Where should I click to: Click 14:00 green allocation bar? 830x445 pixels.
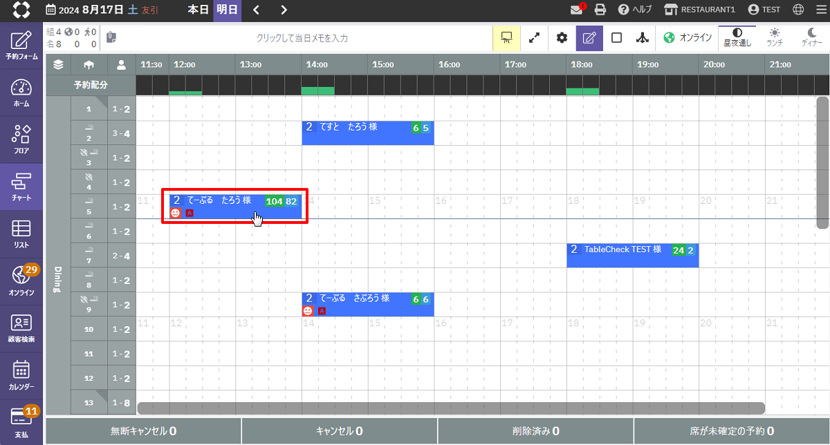[x=318, y=91]
